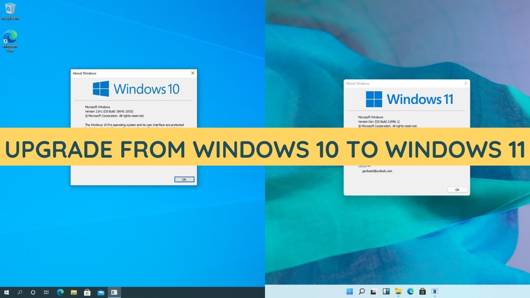
Task: Open Task View on Windows 10 taskbar
Action: tap(46, 292)
